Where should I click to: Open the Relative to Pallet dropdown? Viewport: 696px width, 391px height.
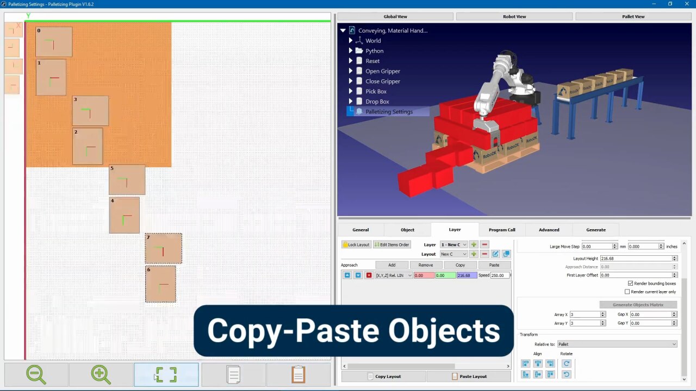(617, 344)
